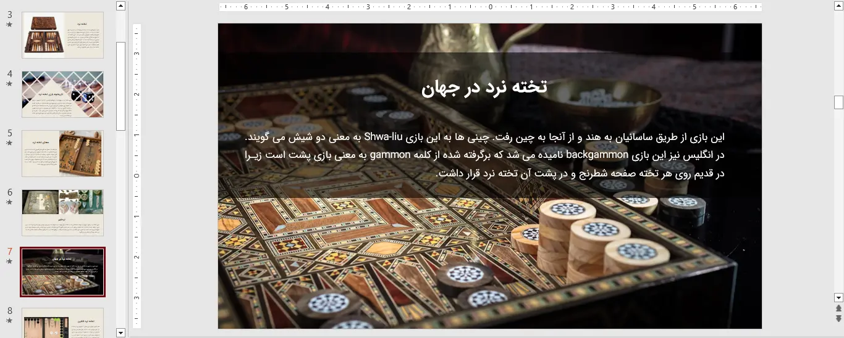The width and height of the screenshot is (844, 338).
Task: Click the animation star under slide number 7
Action: pos(9,262)
